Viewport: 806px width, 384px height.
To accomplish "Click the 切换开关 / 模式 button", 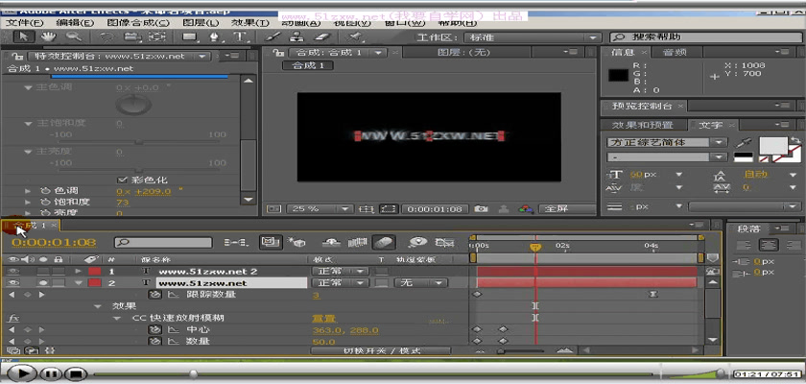I will coord(381,350).
